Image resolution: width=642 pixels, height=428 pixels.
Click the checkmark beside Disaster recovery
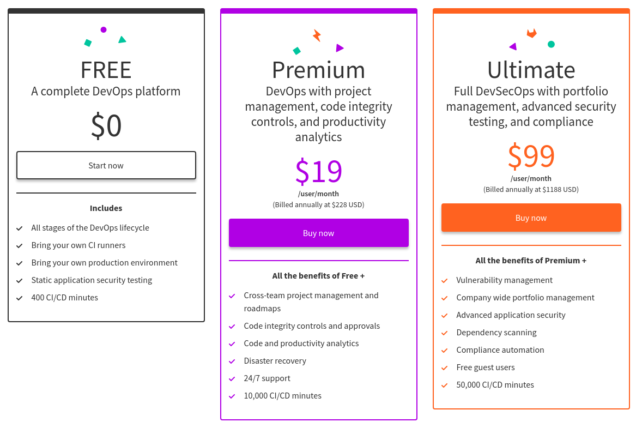(x=231, y=360)
